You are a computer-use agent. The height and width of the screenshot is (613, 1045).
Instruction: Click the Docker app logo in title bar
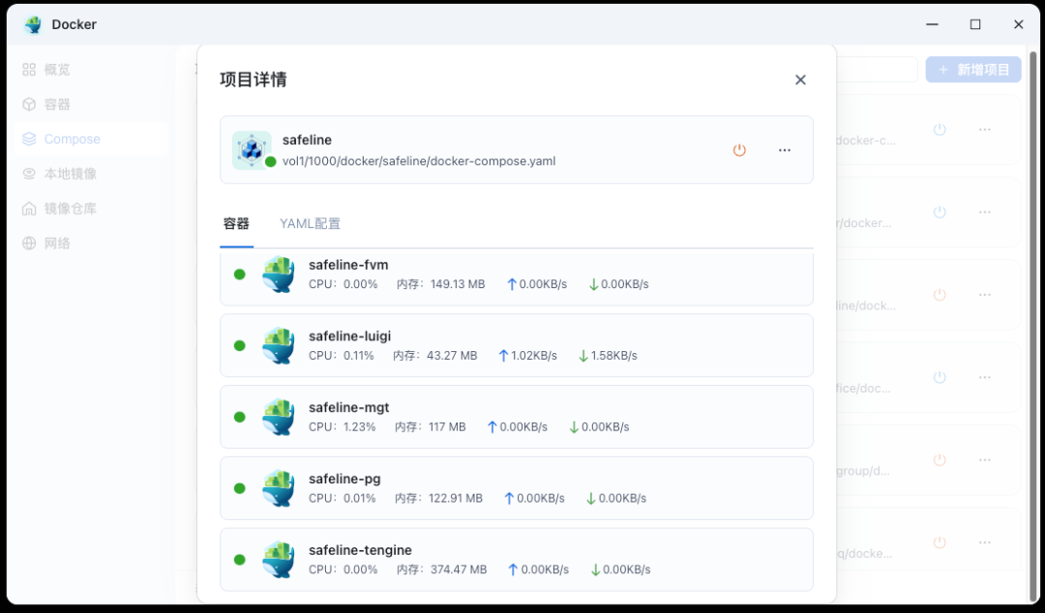point(33,24)
